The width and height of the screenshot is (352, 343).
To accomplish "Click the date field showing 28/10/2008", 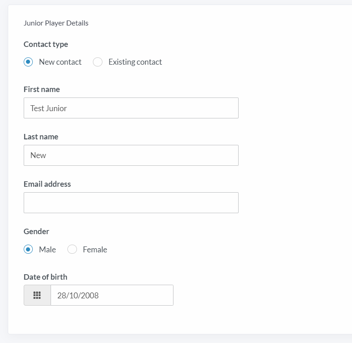I will [x=112, y=295].
